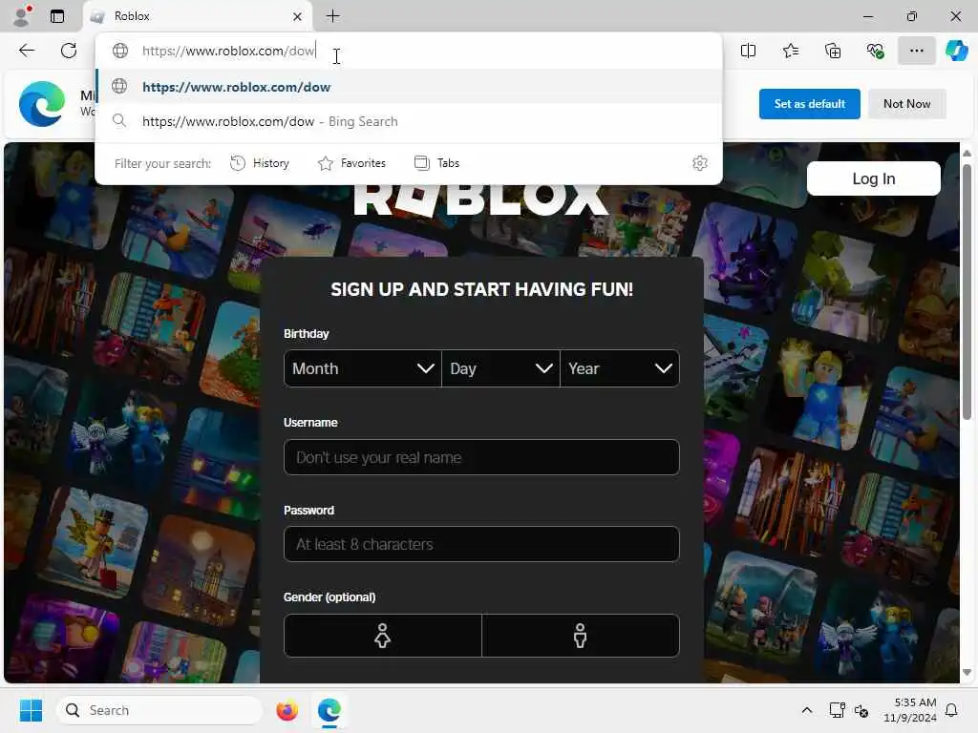Viewport: 978px width, 733px height.
Task: Filter search by History
Action: [x=260, y=163]
